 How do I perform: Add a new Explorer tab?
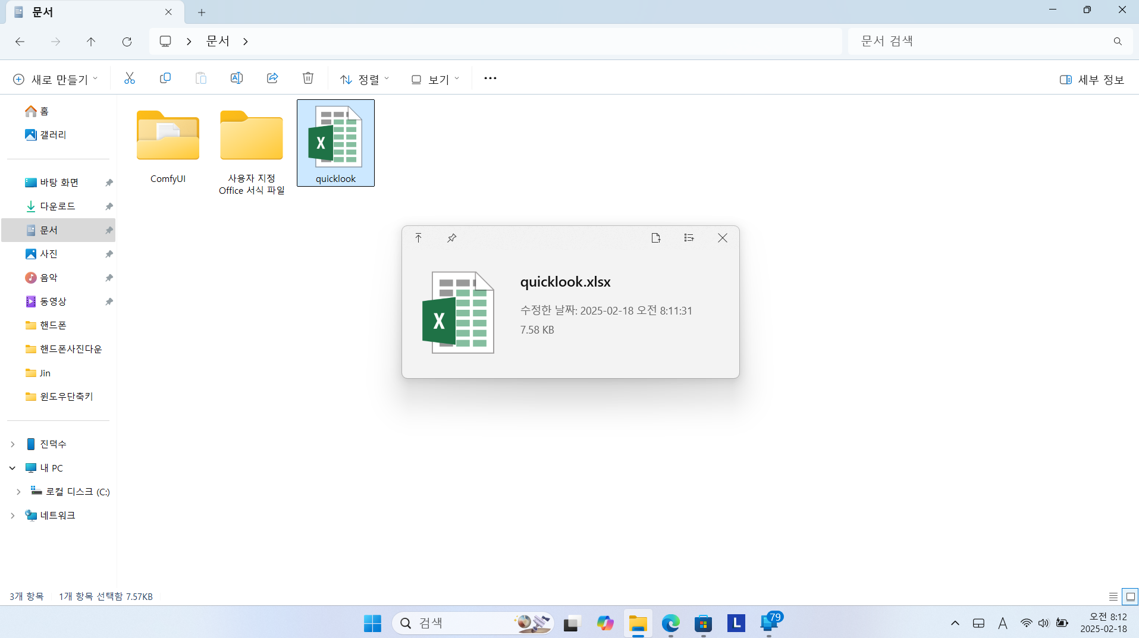(202, 12)
